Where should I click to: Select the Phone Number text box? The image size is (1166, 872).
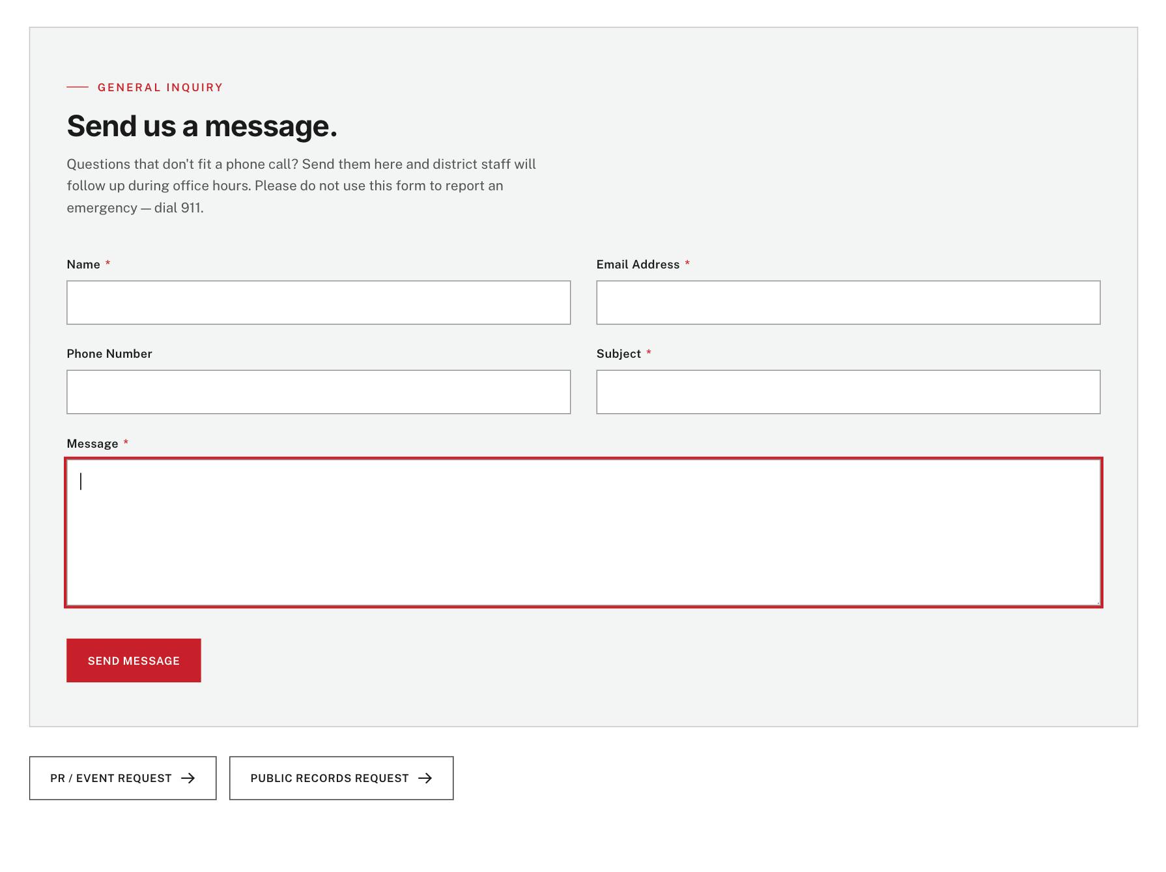[x=319, y=392]
